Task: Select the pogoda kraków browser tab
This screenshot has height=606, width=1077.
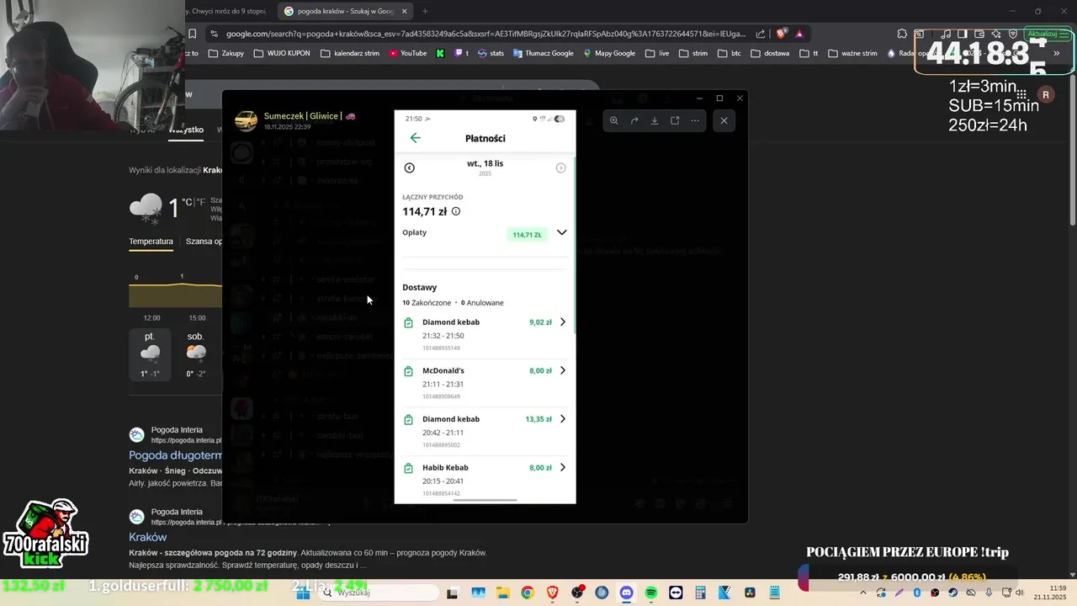Action: click(x=343, y=11)
